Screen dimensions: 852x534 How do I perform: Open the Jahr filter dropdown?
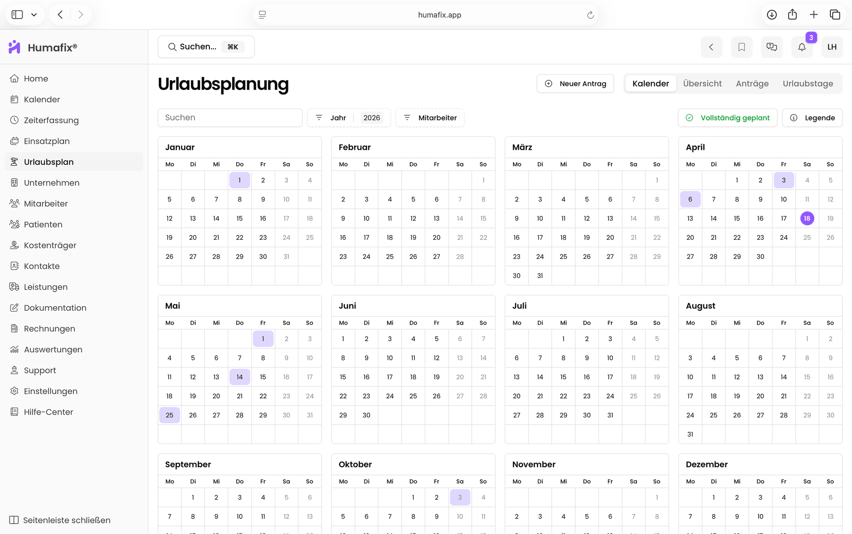click(x=349, y=117)
